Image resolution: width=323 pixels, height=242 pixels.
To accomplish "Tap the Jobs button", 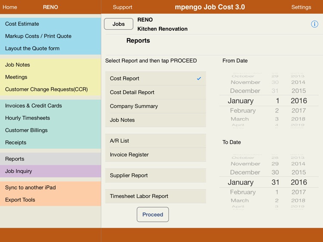I will click(119, 24).
